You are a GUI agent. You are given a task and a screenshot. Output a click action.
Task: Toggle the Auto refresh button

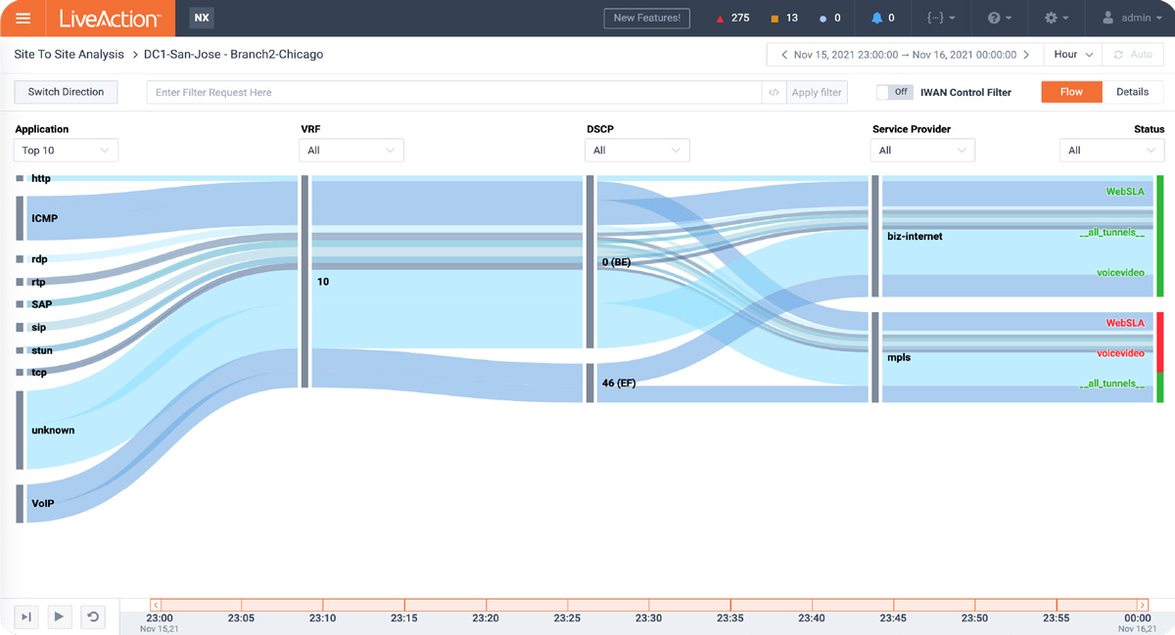(1132, 55)
